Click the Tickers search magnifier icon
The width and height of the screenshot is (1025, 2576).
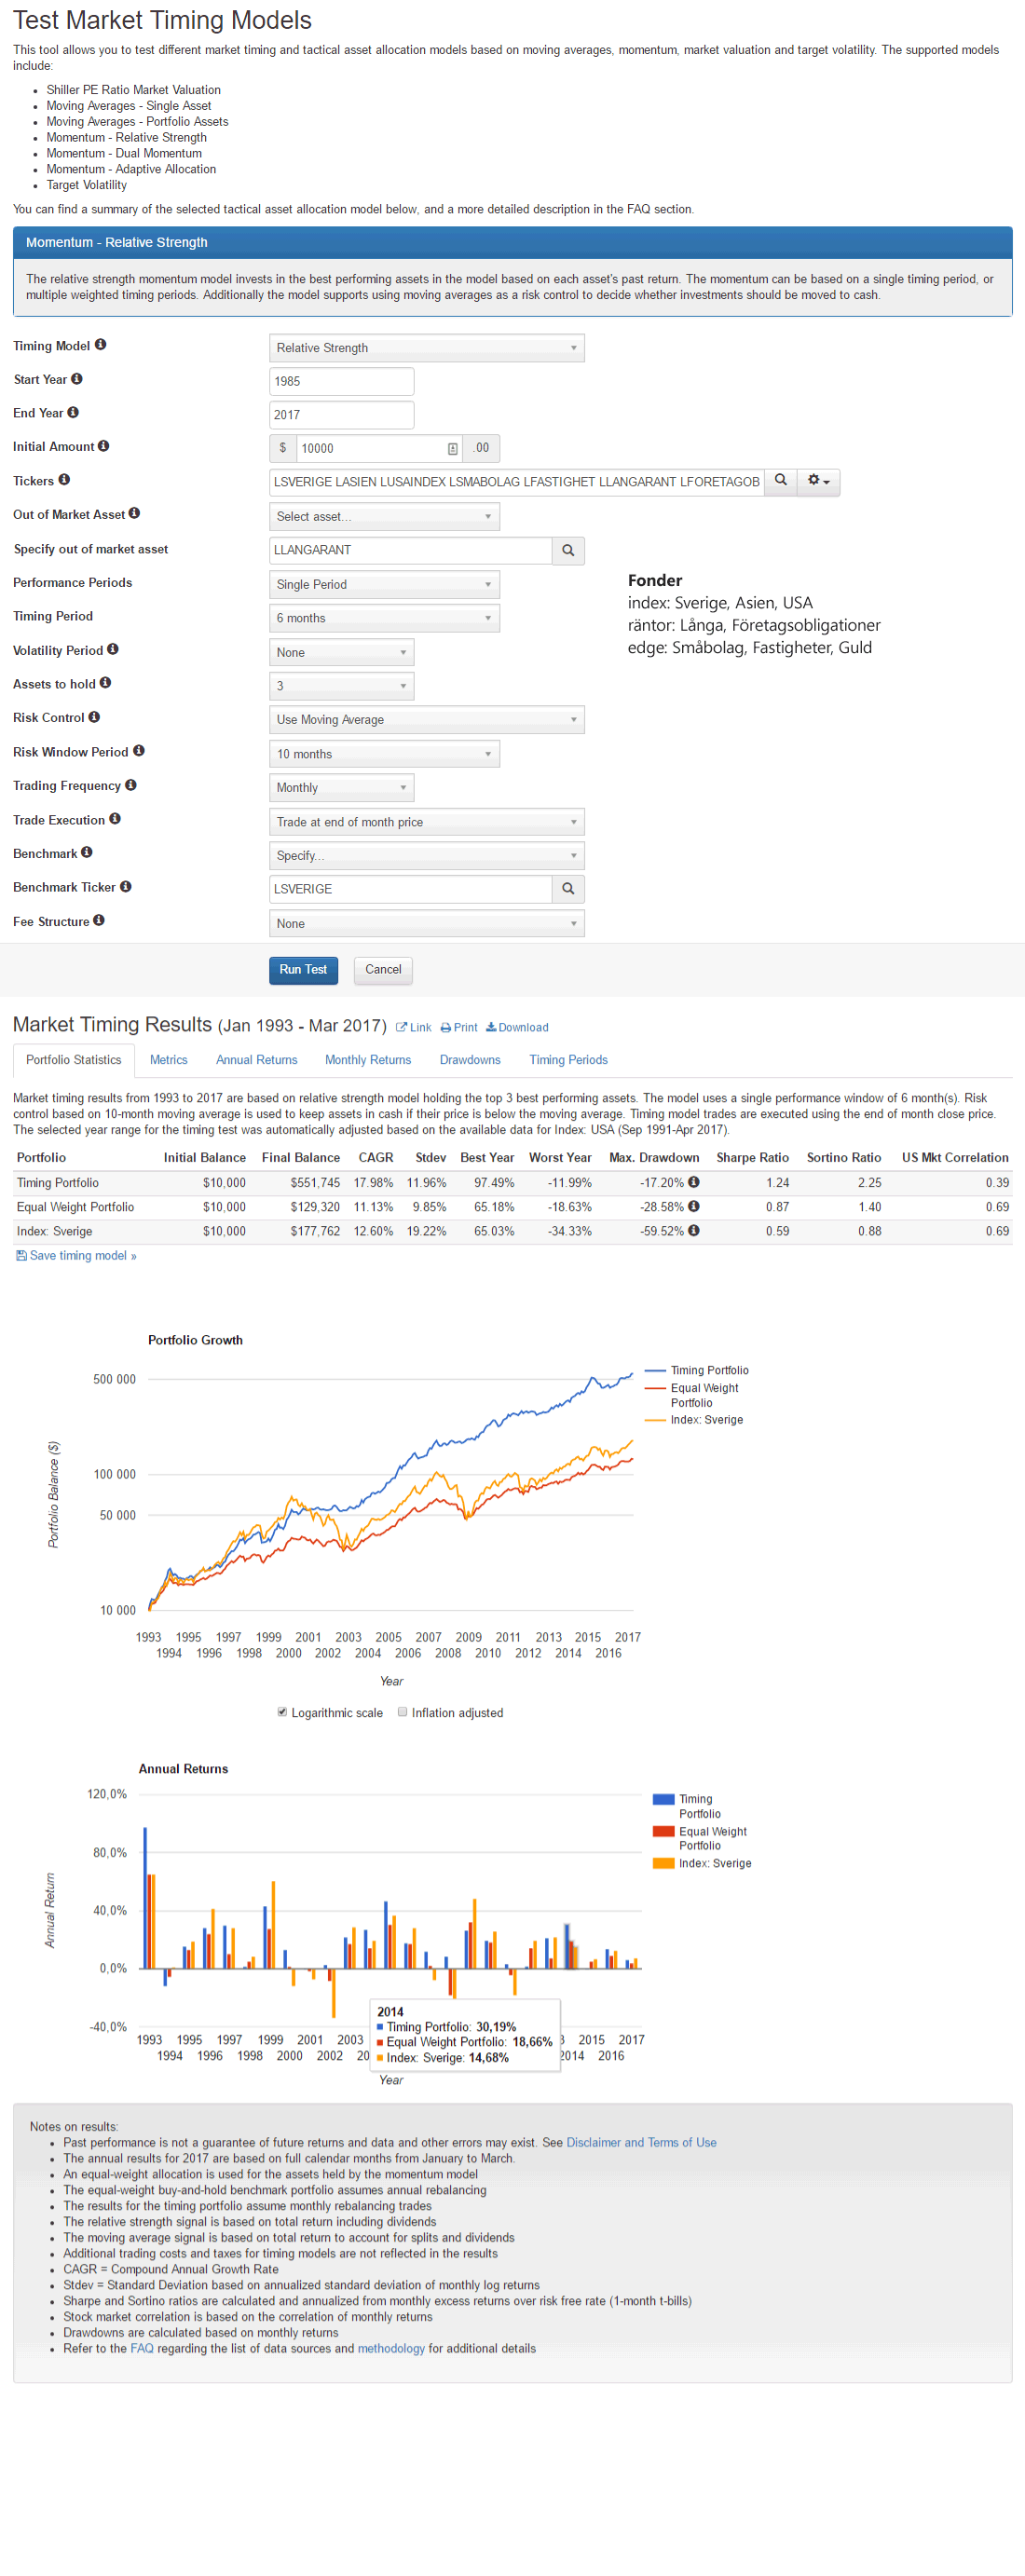pos(780,481)
